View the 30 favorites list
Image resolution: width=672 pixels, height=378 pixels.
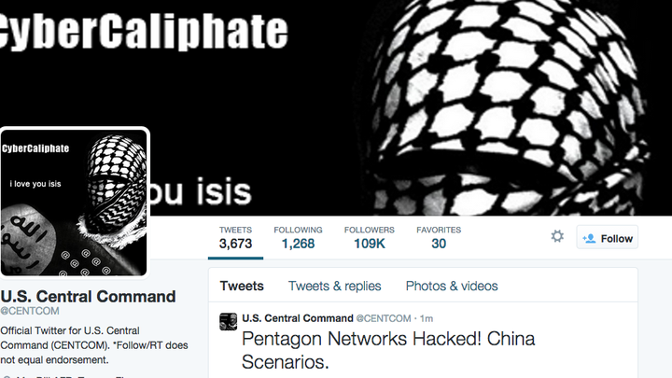439,238
